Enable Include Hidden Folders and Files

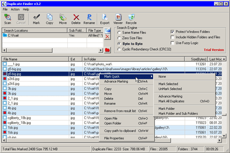(172, 37)
